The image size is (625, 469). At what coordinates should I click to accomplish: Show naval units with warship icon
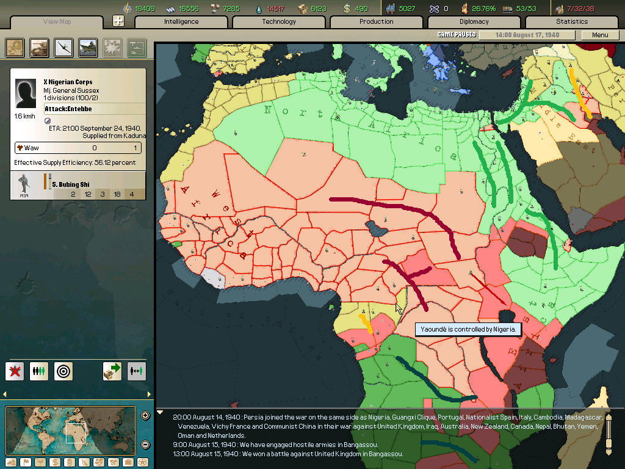(x=88, y=48)
